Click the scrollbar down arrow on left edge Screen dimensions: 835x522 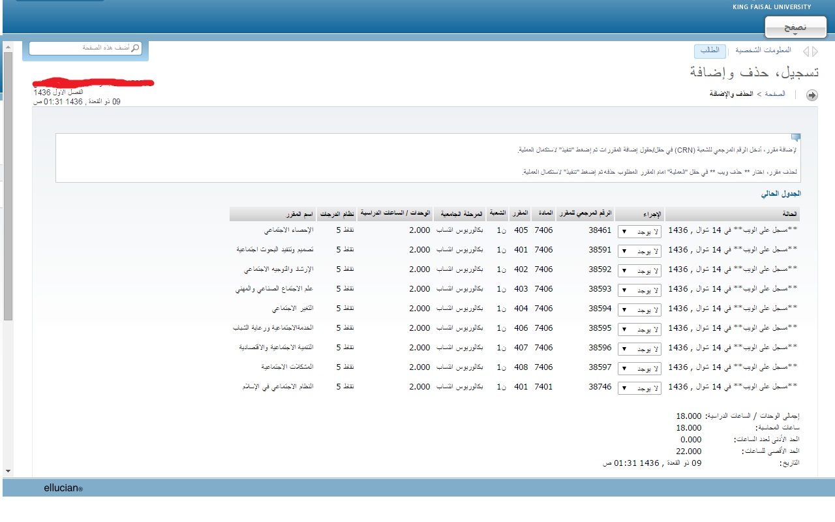[8, 470]
